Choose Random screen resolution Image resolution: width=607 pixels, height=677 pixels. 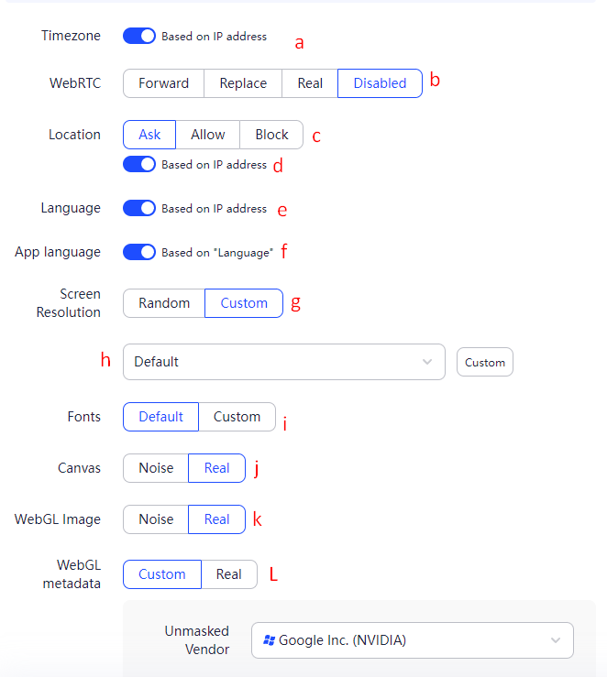pos(164,303)
